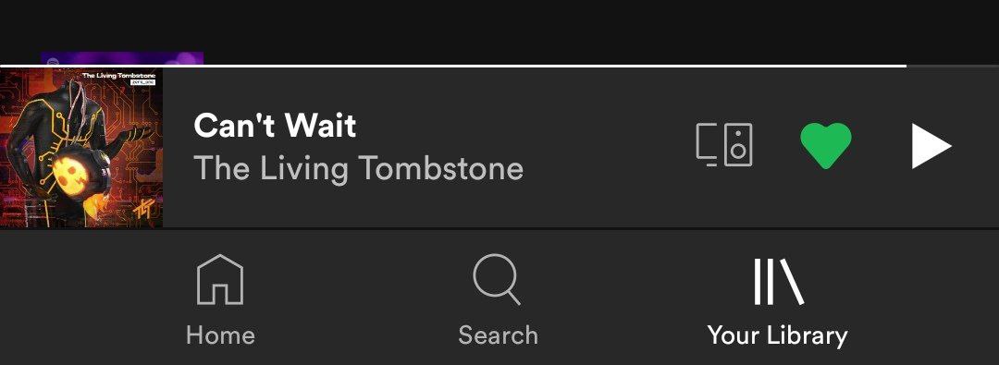999x365 pixels.
Task: Click the unfilled grey end of the progress bar
Action: pos(953,66)
